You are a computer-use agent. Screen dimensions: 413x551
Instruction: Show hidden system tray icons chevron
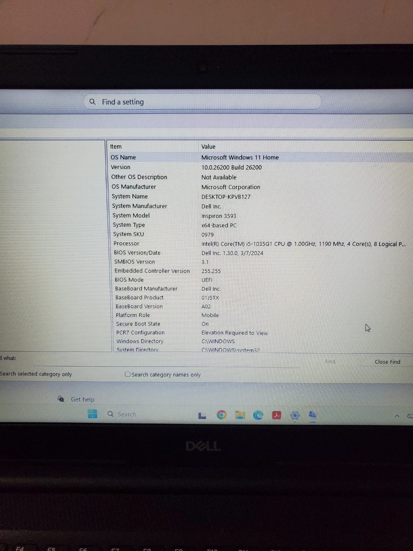coord(397,416)
